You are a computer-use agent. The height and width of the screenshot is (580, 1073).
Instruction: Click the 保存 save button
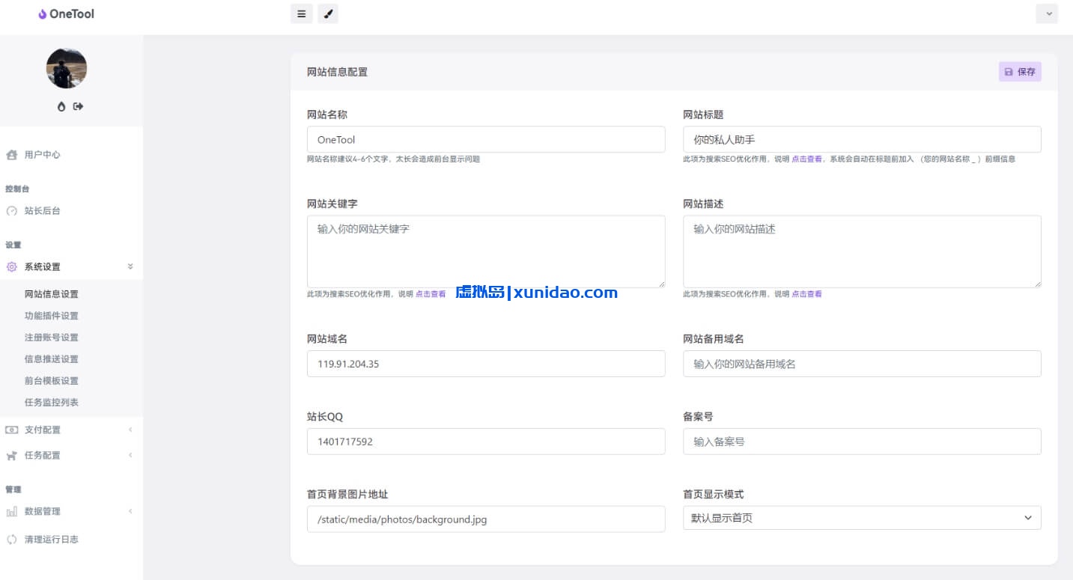tap(1020, 72)
